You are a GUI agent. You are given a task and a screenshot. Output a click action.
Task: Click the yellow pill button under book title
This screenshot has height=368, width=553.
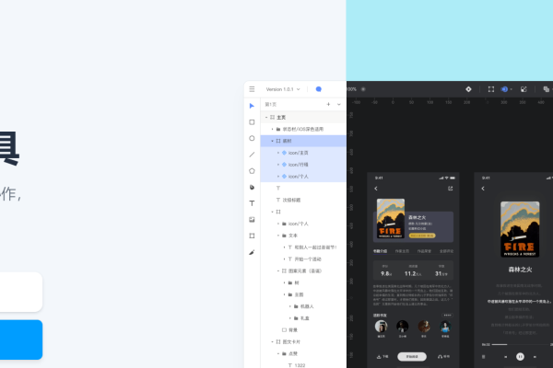point(422,236)
